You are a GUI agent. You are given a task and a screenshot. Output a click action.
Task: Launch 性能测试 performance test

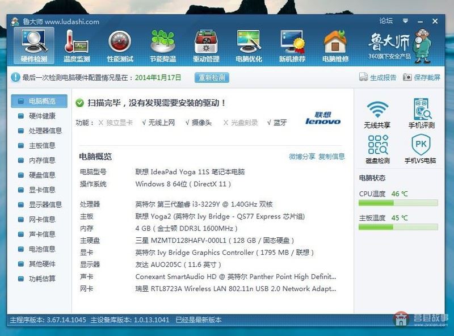120,46
